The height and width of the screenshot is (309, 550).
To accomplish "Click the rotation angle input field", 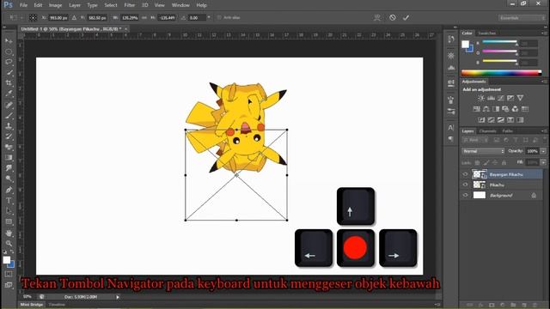I will [197, 17].
